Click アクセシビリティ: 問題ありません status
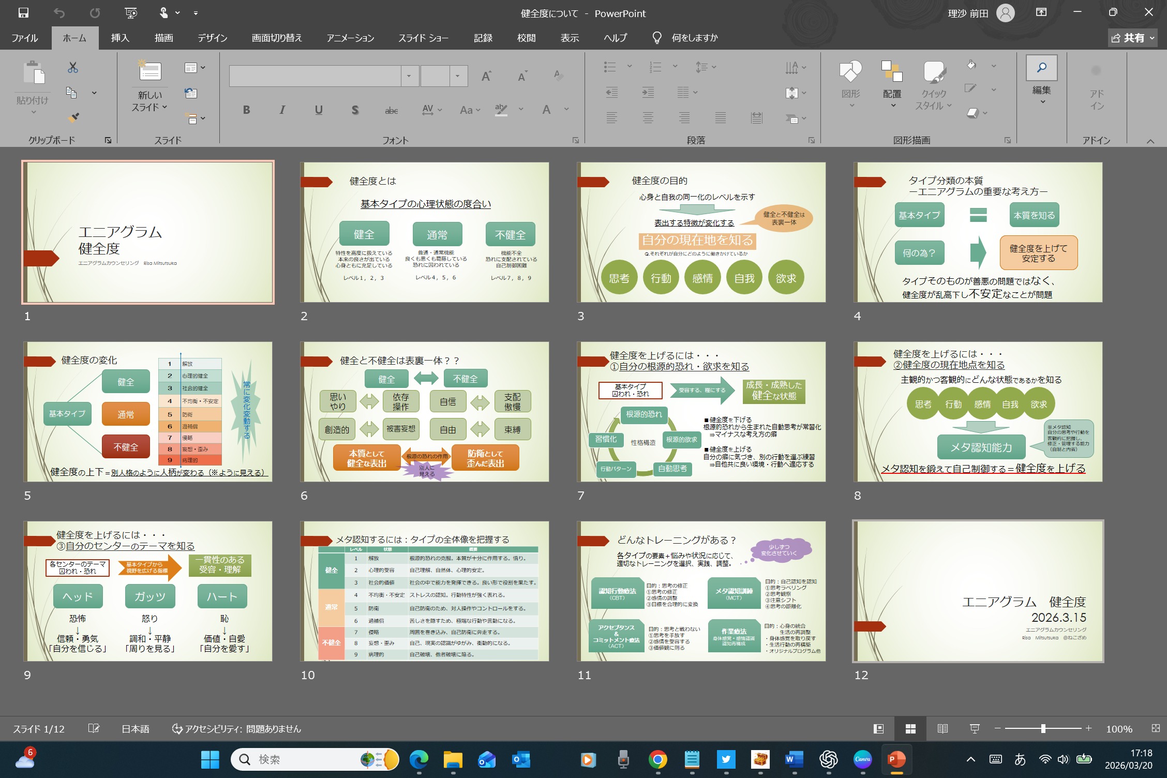The height and width of the screenshot is (778, 1167). [236, 728]
